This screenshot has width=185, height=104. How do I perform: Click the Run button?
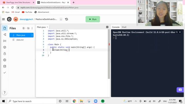(x=93, y=19)
